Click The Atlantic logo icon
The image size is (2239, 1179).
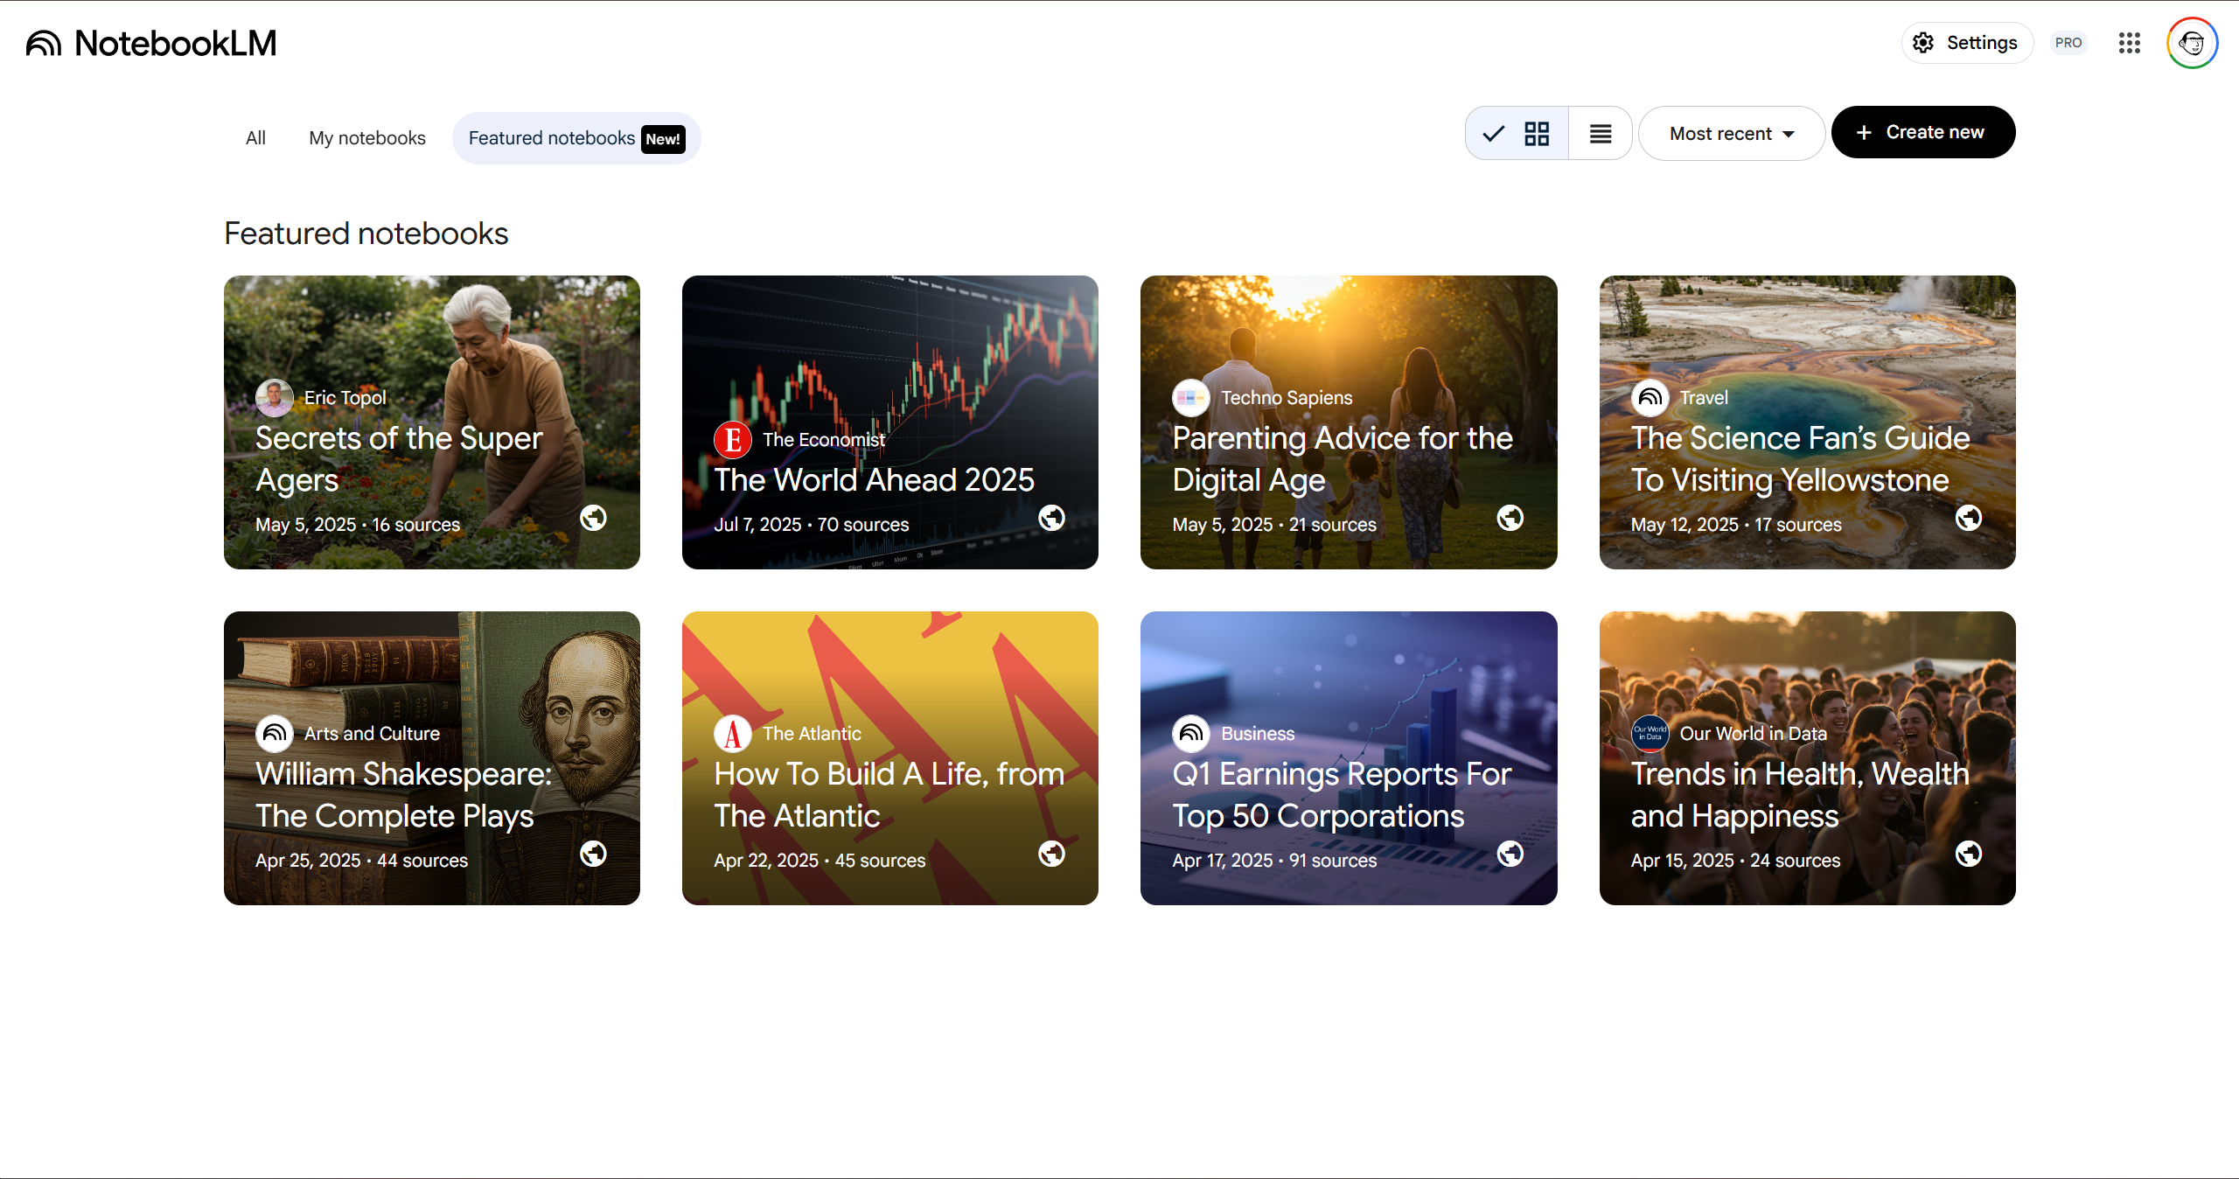click(x=733, y=734)
